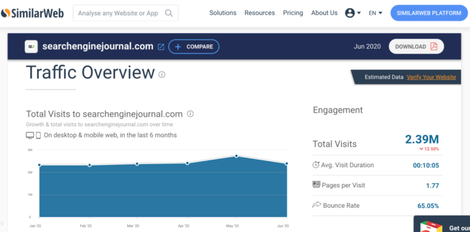Click the Jan '20 chart data point
This screenshot has height=232, width=470.
pos(39,165)
